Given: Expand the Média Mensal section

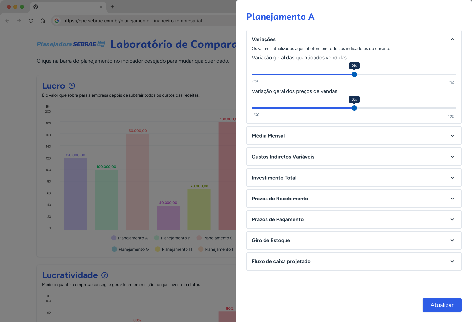Looking at the screenshot, I should point(354,136).
